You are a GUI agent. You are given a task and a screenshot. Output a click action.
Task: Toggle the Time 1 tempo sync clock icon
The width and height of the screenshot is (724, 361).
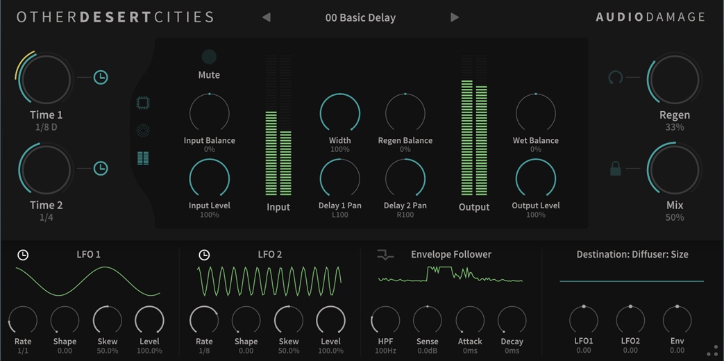click(101, 77)
